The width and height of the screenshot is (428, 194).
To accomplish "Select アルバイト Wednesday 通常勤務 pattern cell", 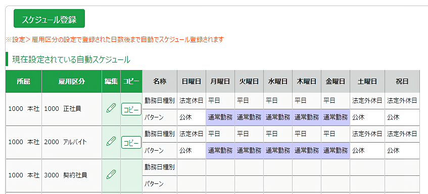I will point(278,151).
